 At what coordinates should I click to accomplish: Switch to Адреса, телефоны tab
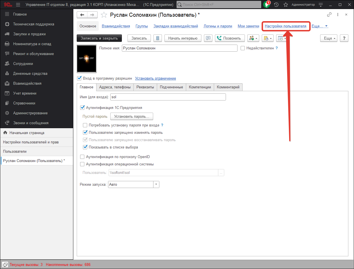115,87
